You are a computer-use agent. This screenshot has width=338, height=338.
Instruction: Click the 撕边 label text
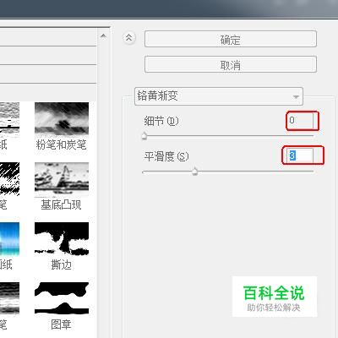[x=61, y=264]
